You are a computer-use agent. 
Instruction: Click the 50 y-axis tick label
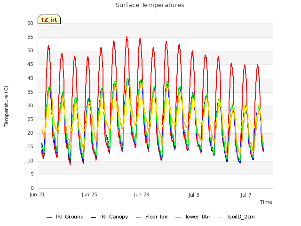[30, 51]
